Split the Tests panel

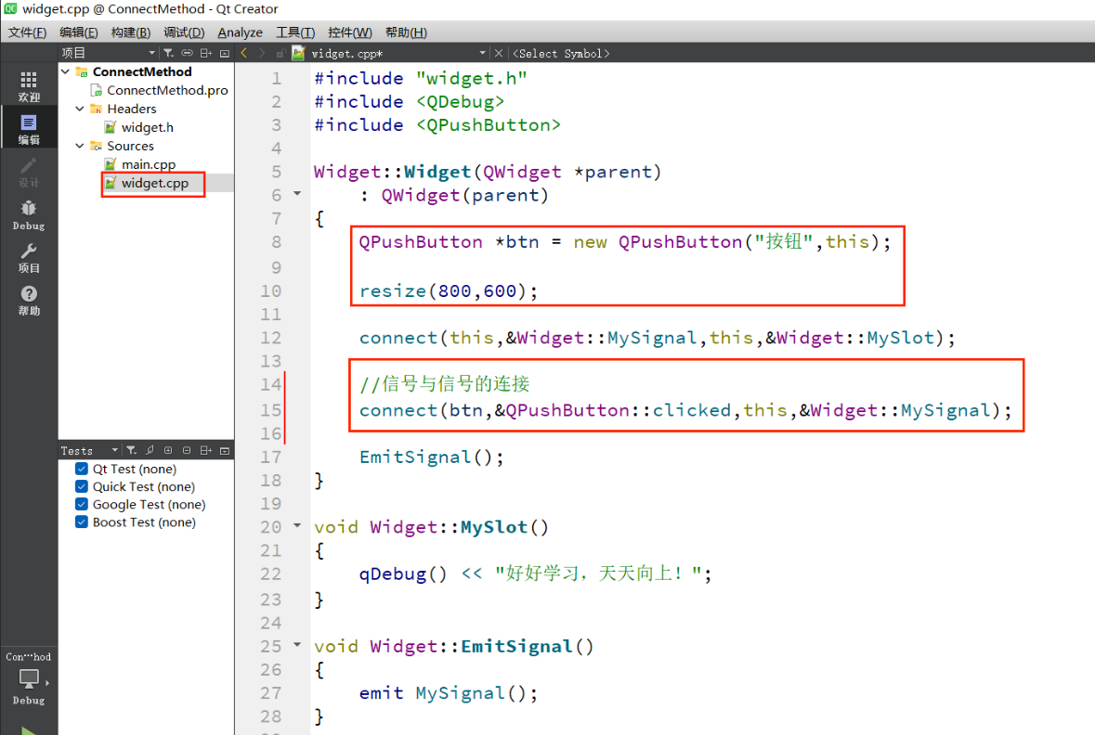(x=206, y=451)
